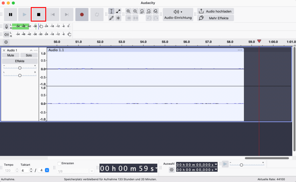
Task: Skip to the end of the project
Action: tap(67, 14)
